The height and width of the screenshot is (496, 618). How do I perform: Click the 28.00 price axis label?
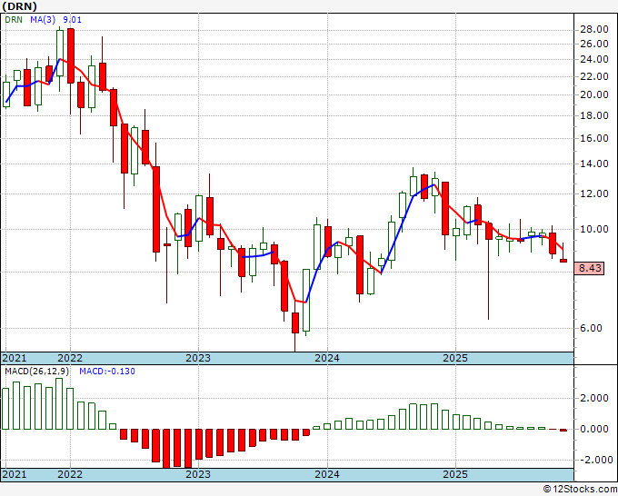pos(594,30)
